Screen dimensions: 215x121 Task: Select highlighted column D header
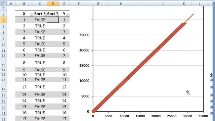[53, 4]
